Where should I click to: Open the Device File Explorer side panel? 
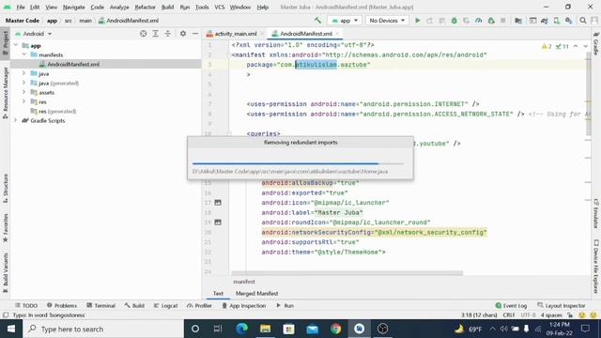coord(596,267)
